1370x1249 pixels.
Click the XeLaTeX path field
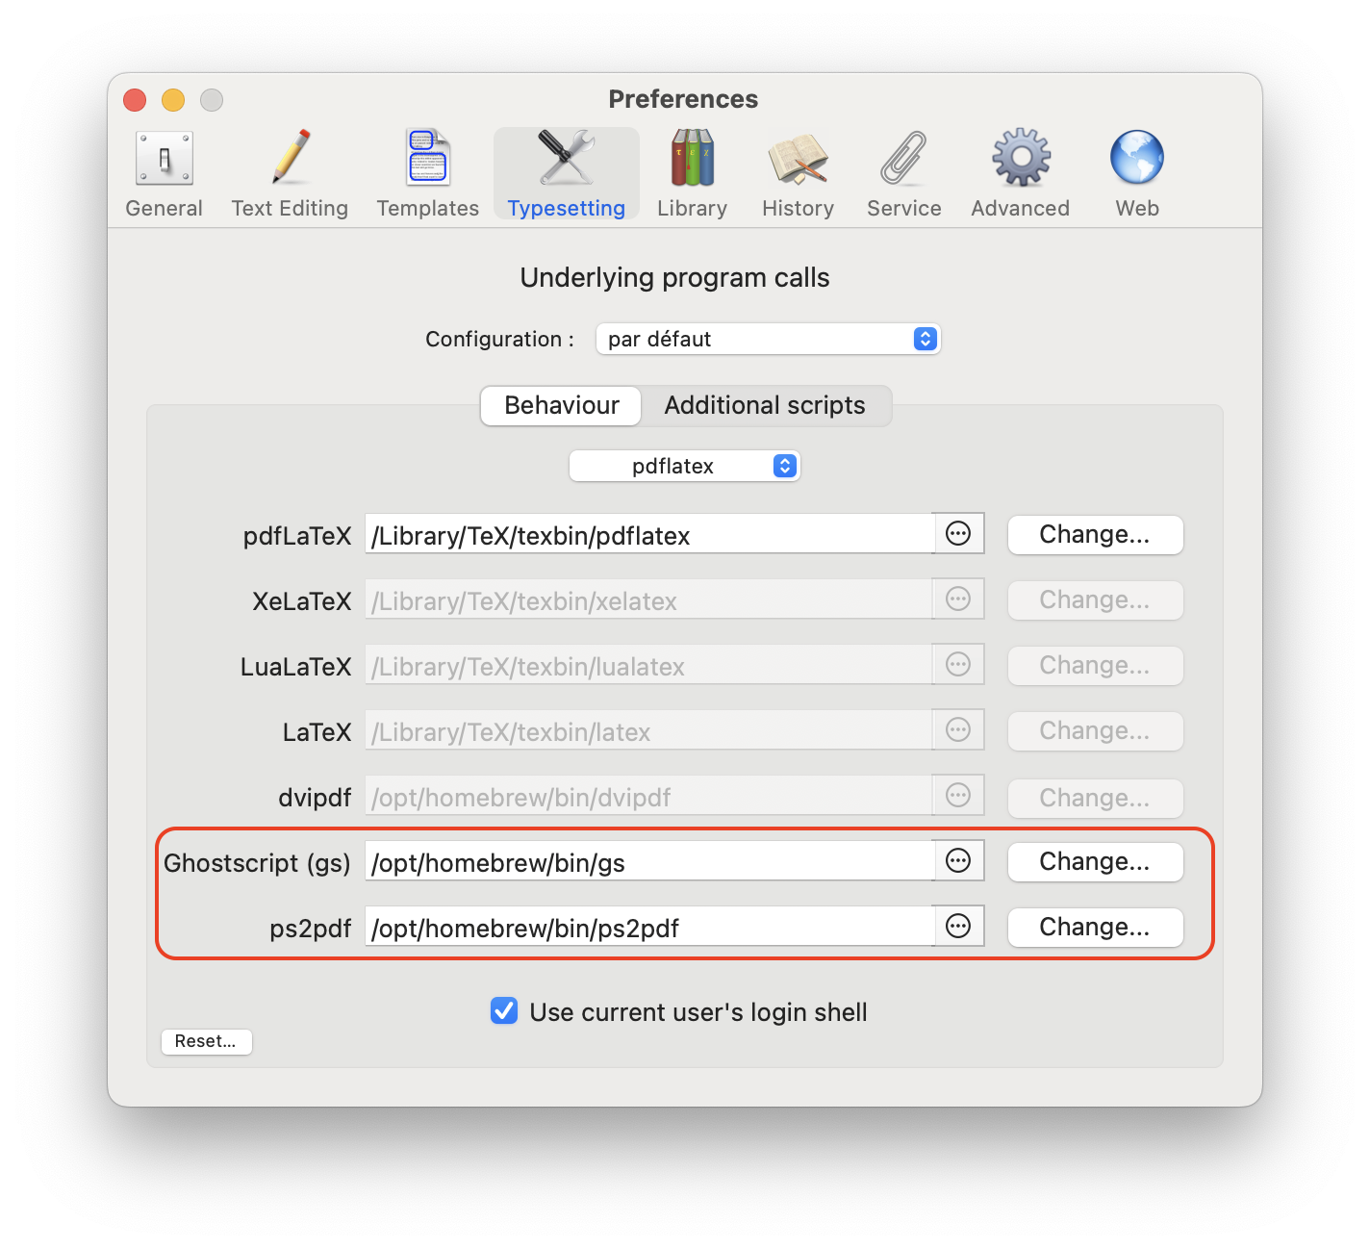point(649,599)
